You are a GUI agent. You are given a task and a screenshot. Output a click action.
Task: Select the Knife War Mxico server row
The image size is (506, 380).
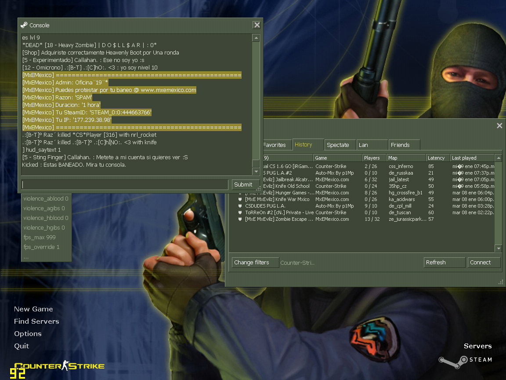(362, 199)
